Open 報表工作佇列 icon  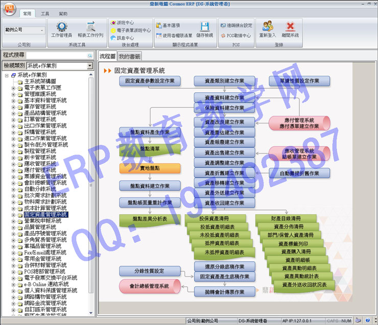(90, 30)
